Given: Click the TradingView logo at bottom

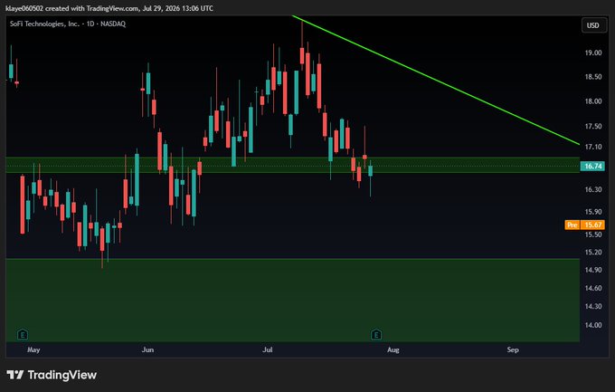Looking at the screenshot, I should (52, 375).
